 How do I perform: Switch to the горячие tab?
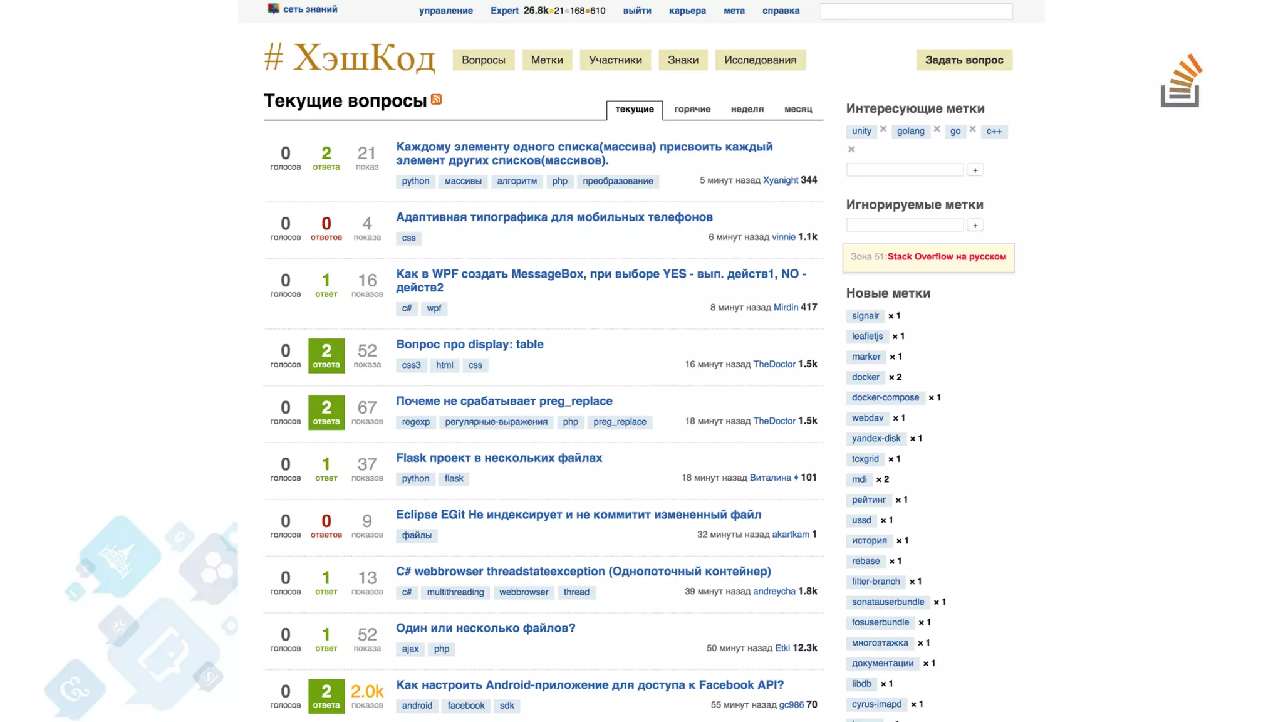point(692,109)
